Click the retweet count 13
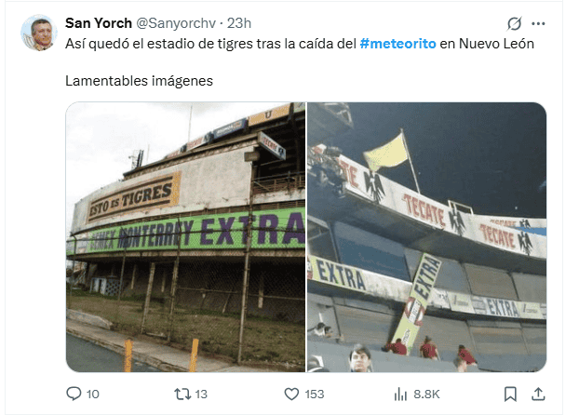This screenshot has height=415, width=579. pos(201,395)
